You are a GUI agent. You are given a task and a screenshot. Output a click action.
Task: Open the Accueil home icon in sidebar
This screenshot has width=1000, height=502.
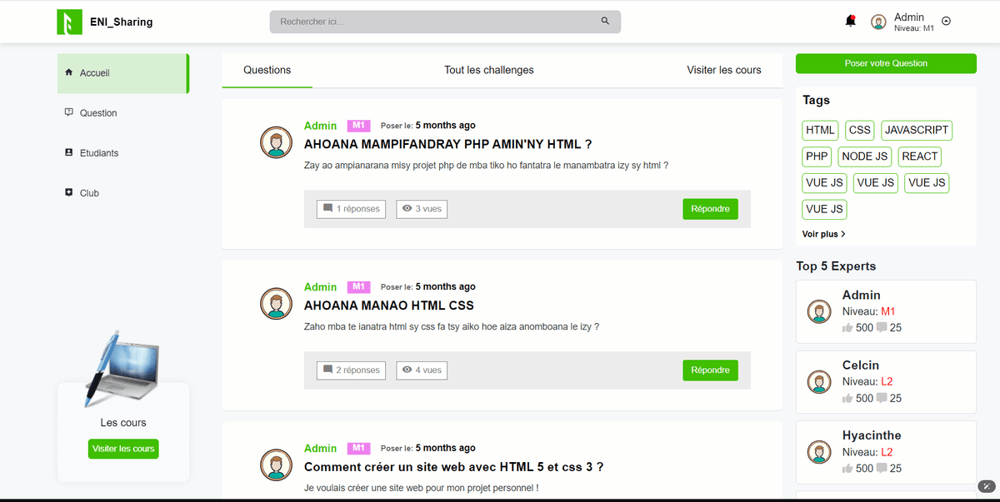tap(68, 72)
